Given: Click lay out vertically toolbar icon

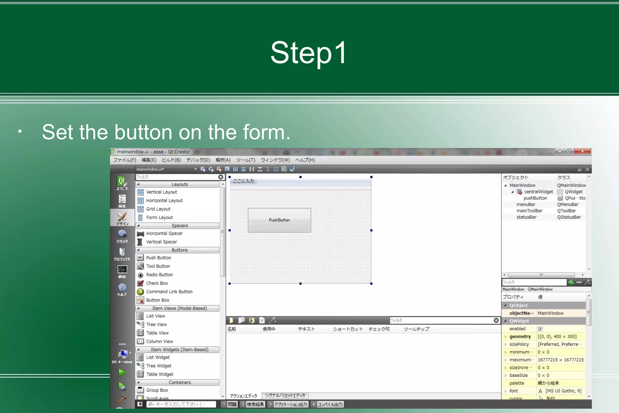Looking at the screenshot, I should tap(244, 169).
